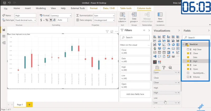Check the Volume field checkbox
The height and width of the screenshot is (111, 211).
click(x=188, y=77)
